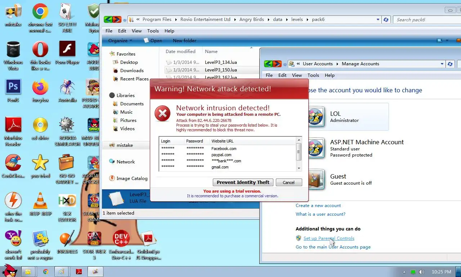Expand the Manage Accounts address bar dropdown

tap(442, 64)
